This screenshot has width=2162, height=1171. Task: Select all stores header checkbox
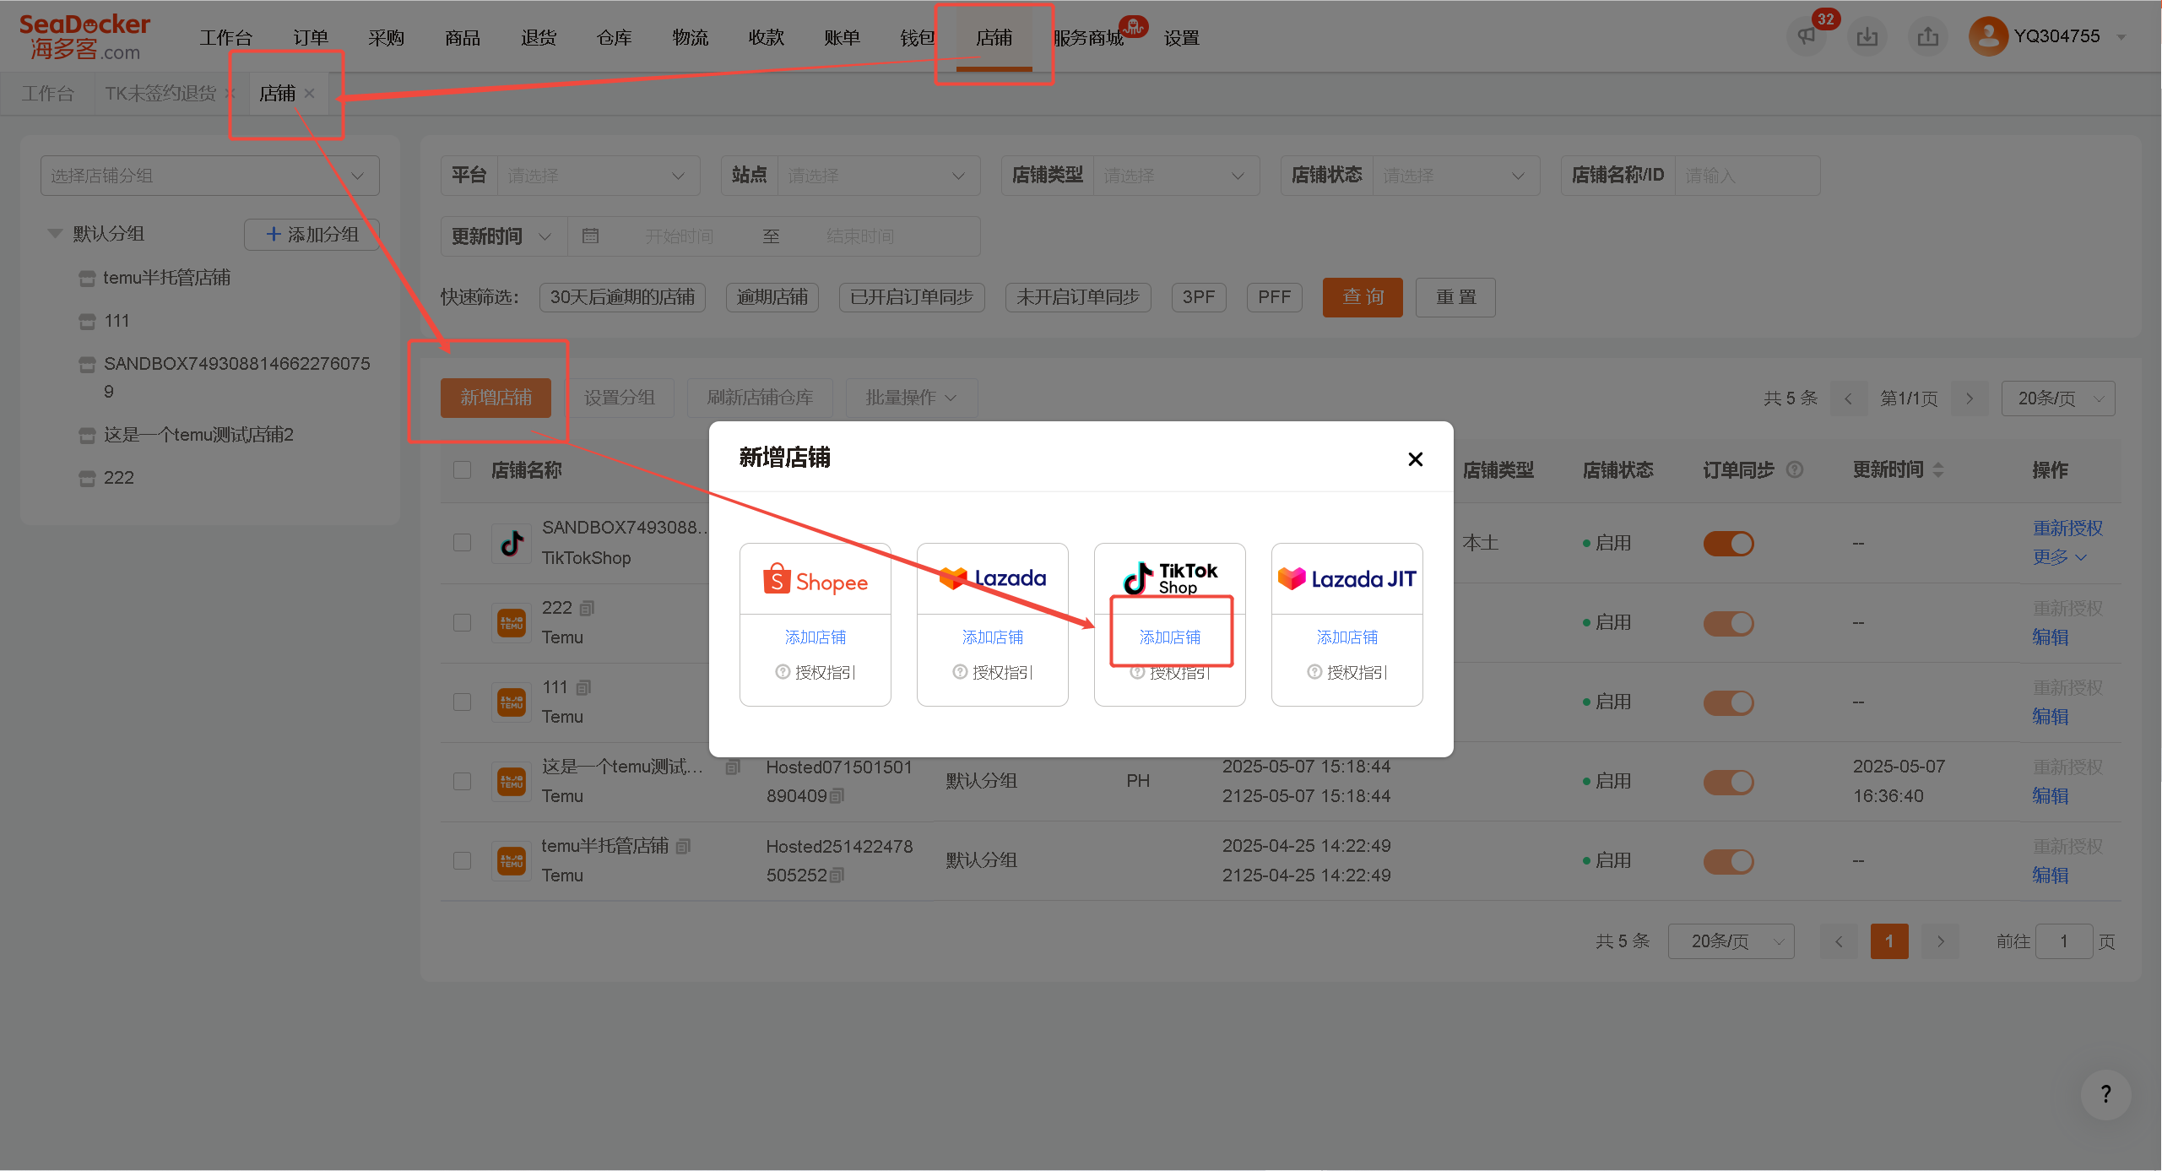point(463,469)
